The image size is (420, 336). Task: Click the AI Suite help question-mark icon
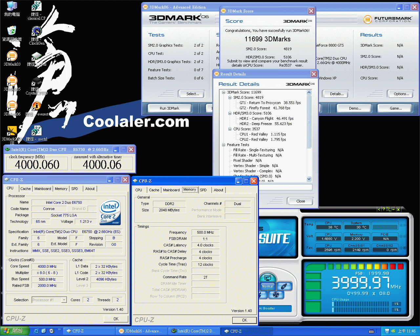point(383,209)
